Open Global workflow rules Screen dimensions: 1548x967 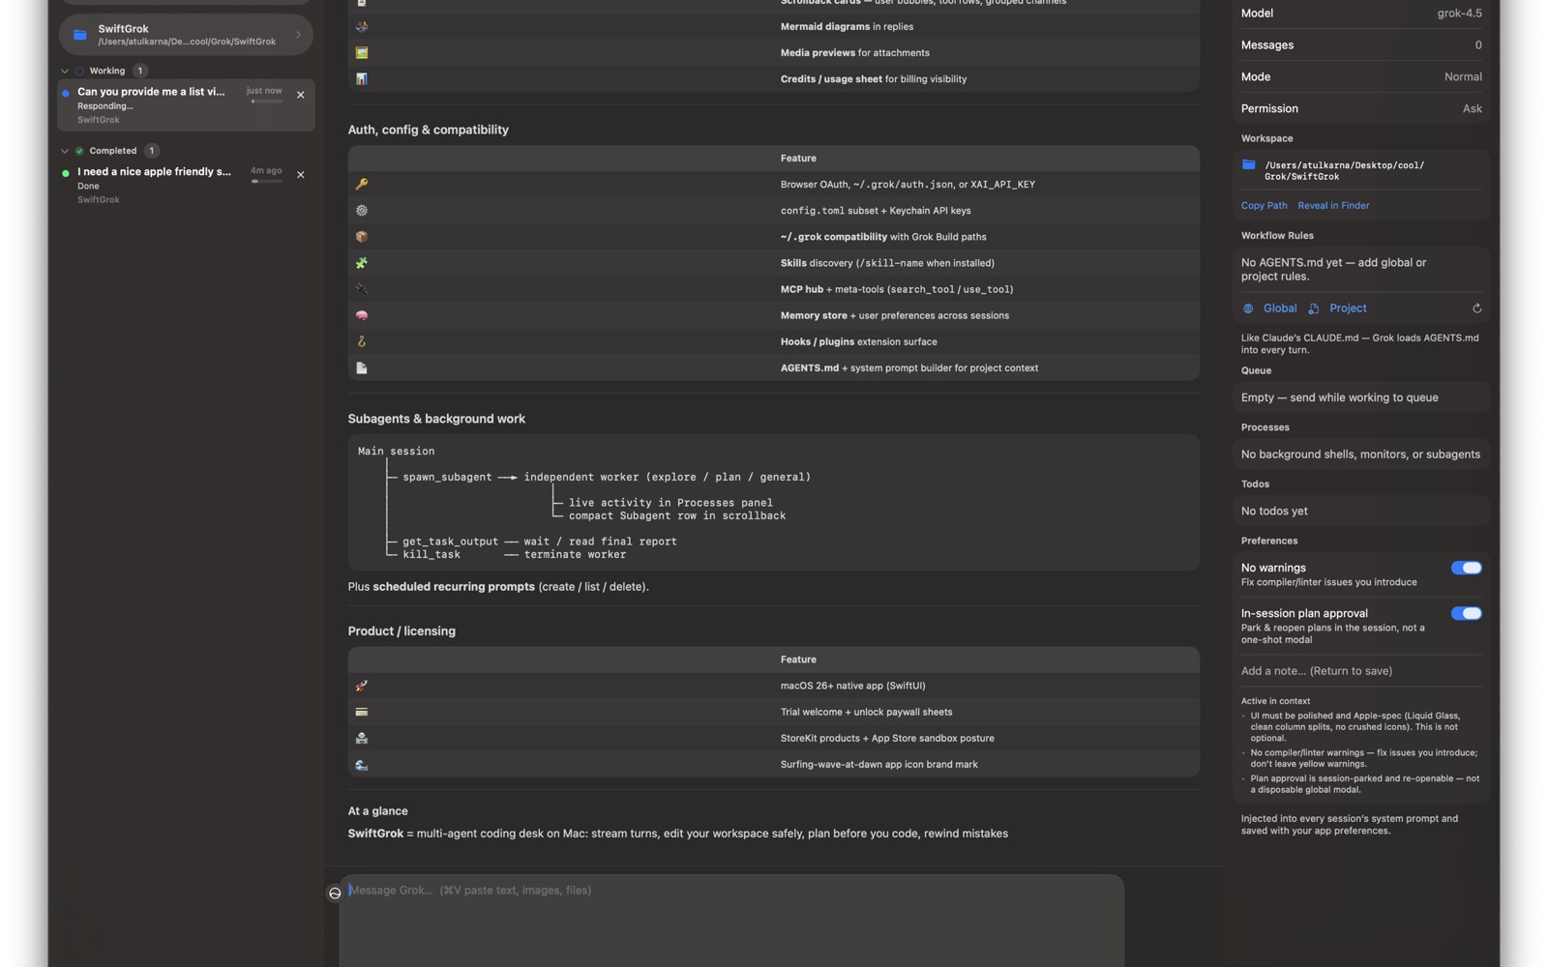(x=1279, y=308)
